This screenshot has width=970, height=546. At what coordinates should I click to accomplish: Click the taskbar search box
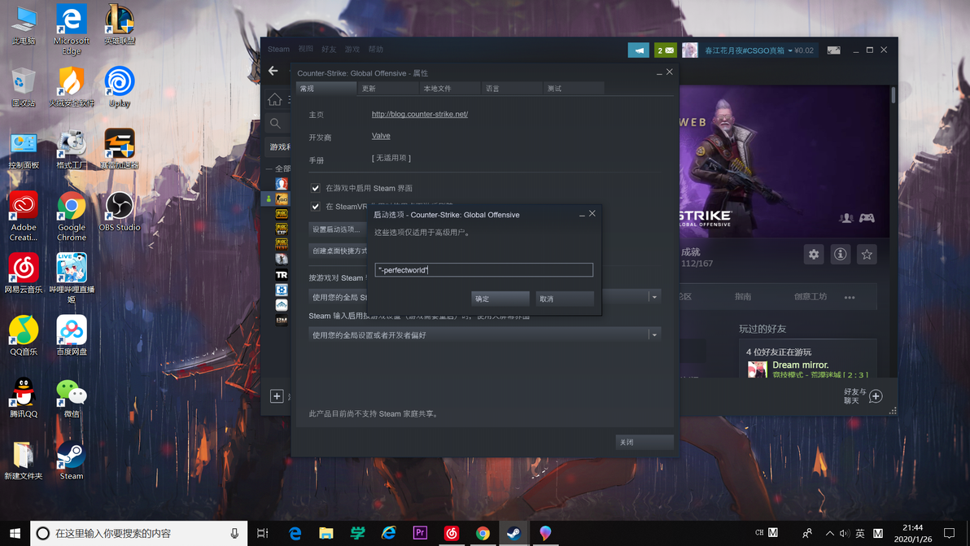(139, 533)
